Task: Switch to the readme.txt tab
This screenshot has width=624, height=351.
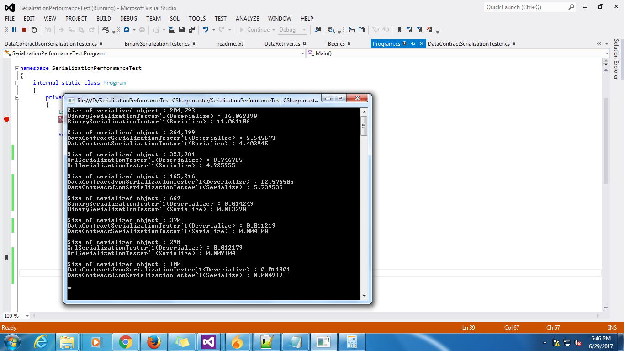Action: (230, 44)
